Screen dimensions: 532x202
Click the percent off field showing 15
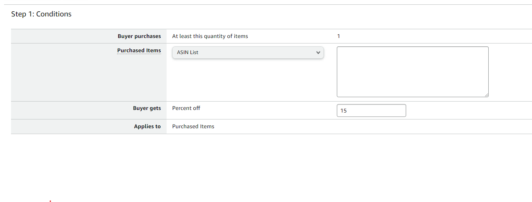click(x=371, y=111)
